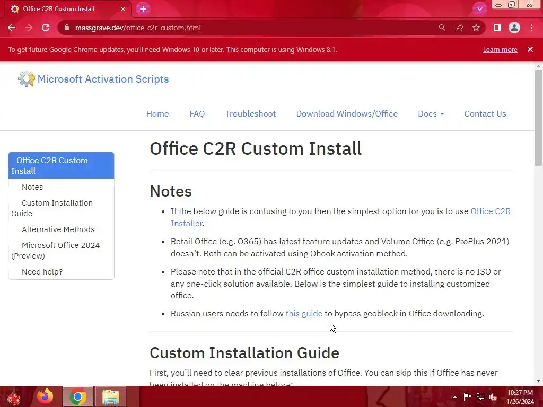Click Learn more in the update warning

(500, 49)
